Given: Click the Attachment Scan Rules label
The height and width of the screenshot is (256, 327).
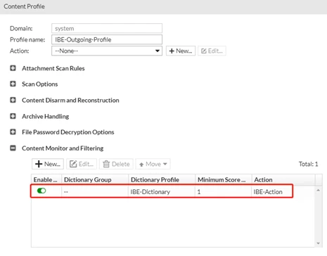Looking at the screenshot, I should pos(53,68).
